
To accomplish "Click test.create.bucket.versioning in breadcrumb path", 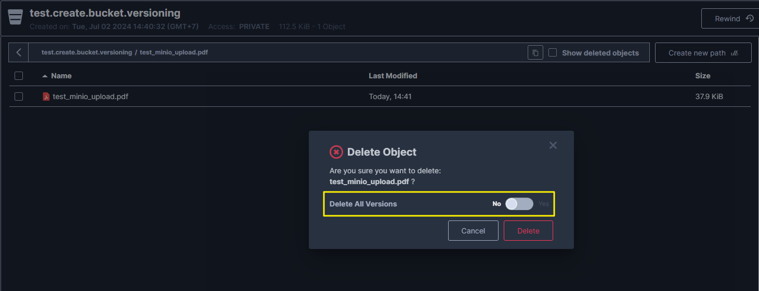I will pyautogui.click(x=87, y=52).
